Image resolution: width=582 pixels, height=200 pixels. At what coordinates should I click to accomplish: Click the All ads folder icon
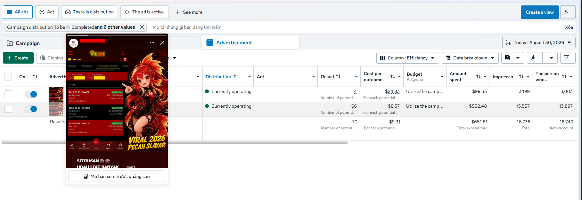10,12
